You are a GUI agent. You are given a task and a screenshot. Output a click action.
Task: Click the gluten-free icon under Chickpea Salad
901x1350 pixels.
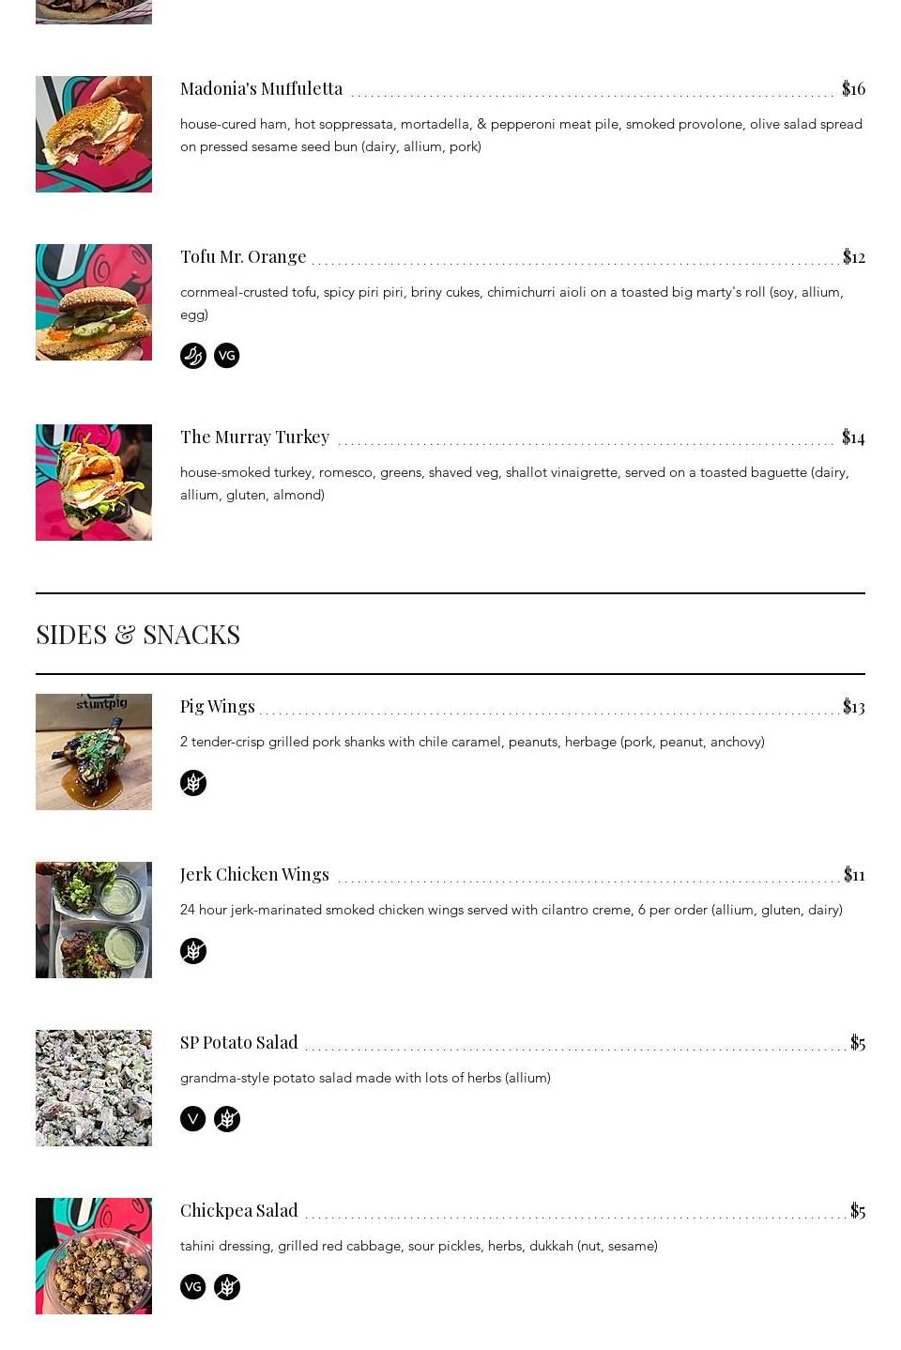coord(227,1287)
